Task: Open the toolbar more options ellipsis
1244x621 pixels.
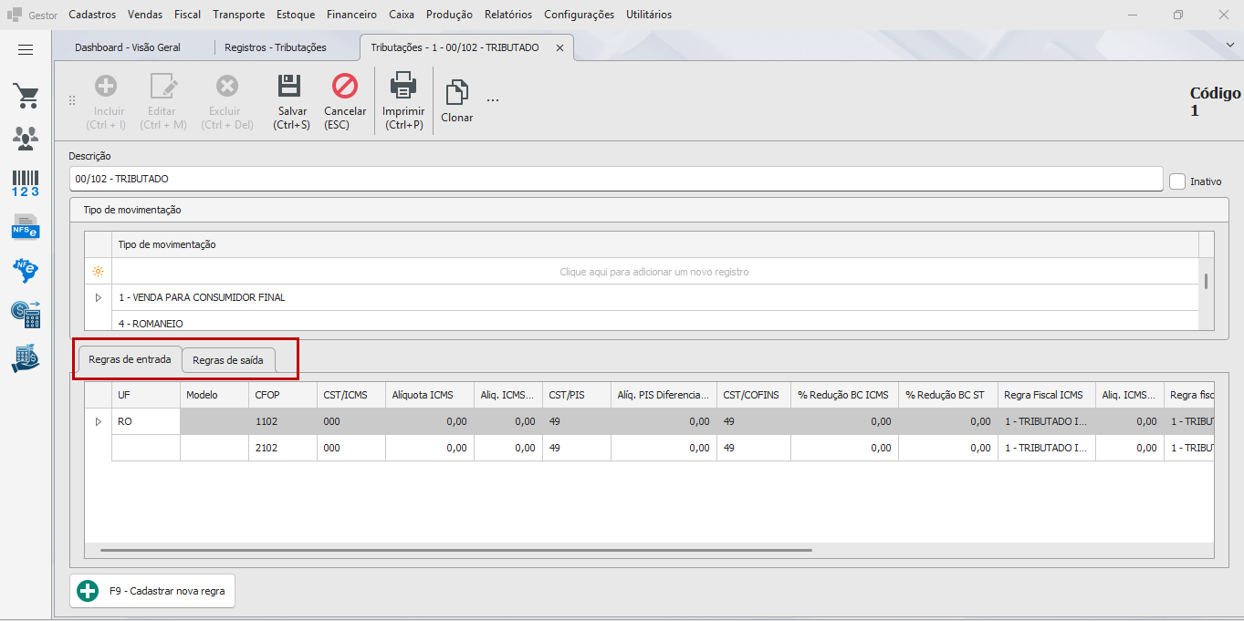Action: [x=493, y=99]
